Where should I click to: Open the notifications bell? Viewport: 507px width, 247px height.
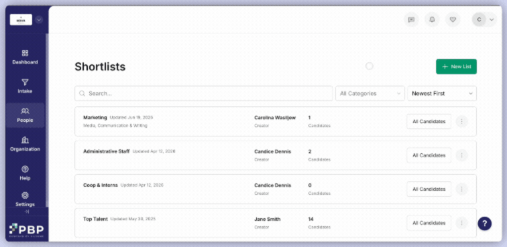432,19
